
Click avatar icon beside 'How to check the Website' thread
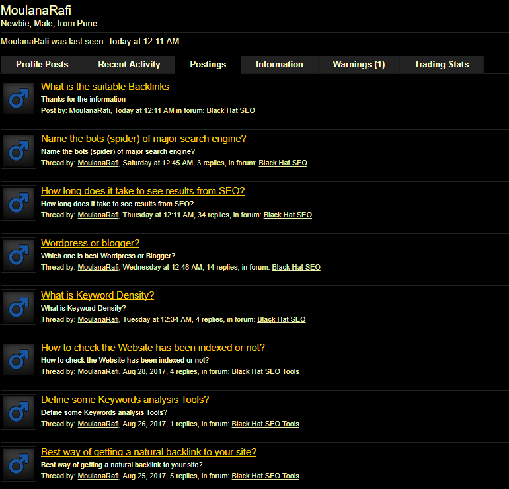coord(19,360)
